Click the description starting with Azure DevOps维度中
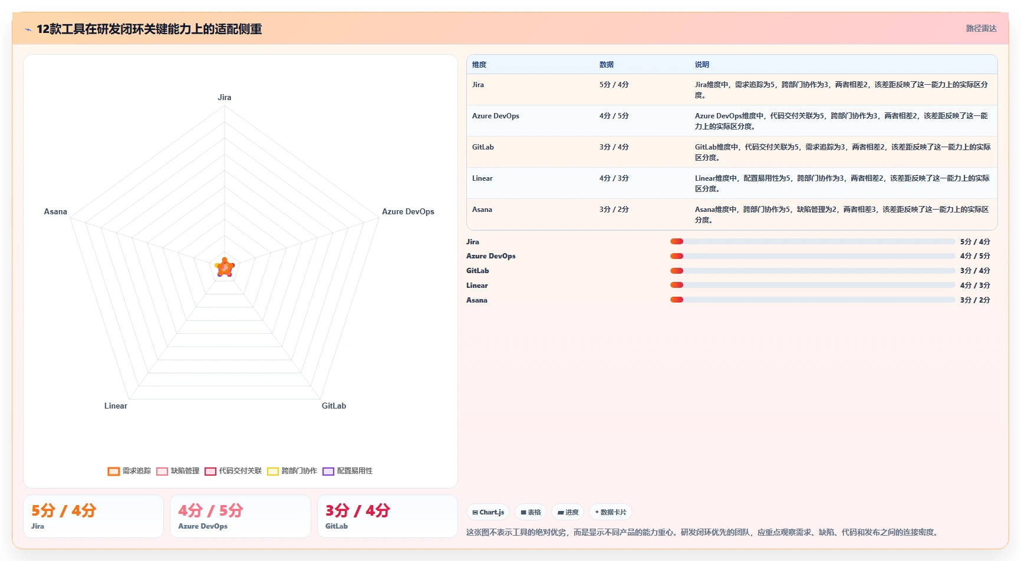 842,121
